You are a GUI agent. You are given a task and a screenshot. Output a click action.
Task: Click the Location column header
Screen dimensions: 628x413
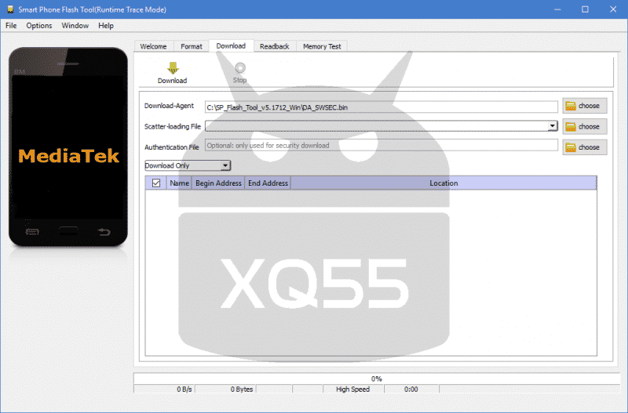pyautogui.click(x=444, y=183)
